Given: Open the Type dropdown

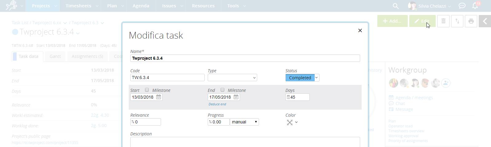Looking at the screenshot, I should pyautogui.click(x=232, y=78).
